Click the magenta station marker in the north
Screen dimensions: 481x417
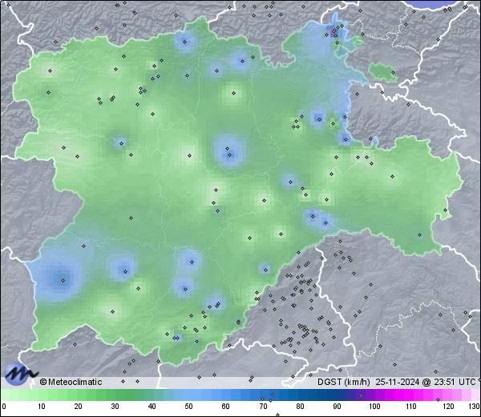pos(332,31)
